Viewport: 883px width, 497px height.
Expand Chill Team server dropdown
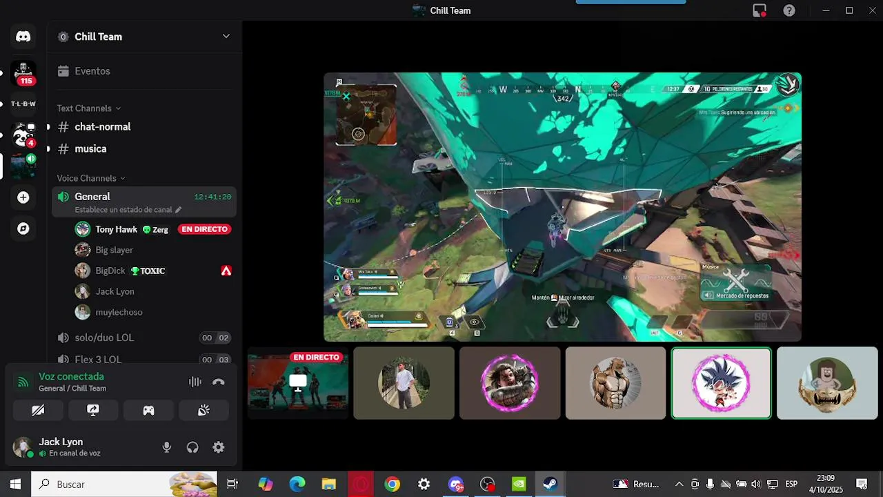226,37
